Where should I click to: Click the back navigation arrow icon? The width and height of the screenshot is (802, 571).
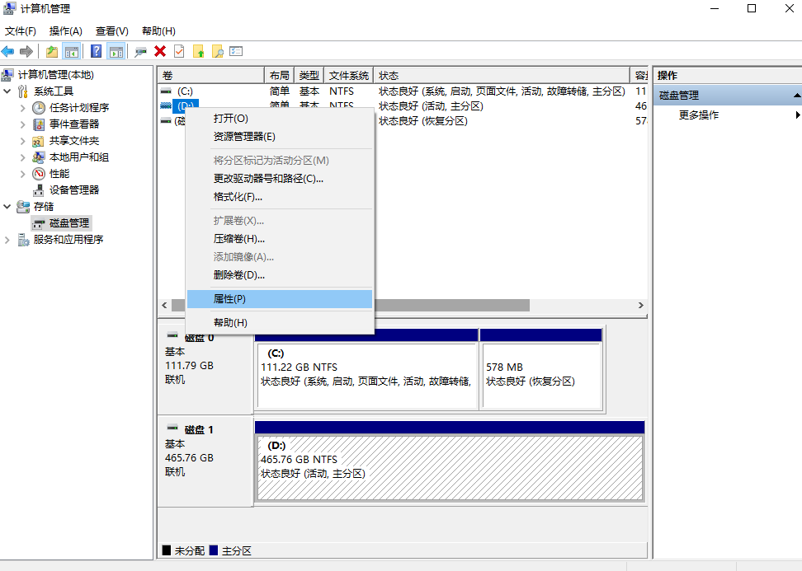[8, 51]
